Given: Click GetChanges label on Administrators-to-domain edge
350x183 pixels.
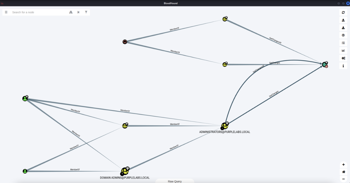Looking at the screenshot, I should click(274, 94).
